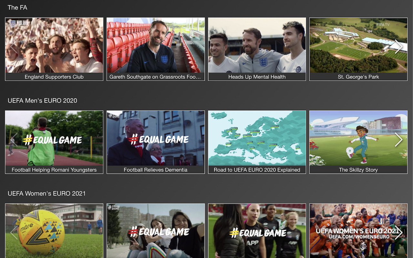Open the yellow Mitre football video
The image size is (413, 258).
pyautogui.click(x=54, y=231)
